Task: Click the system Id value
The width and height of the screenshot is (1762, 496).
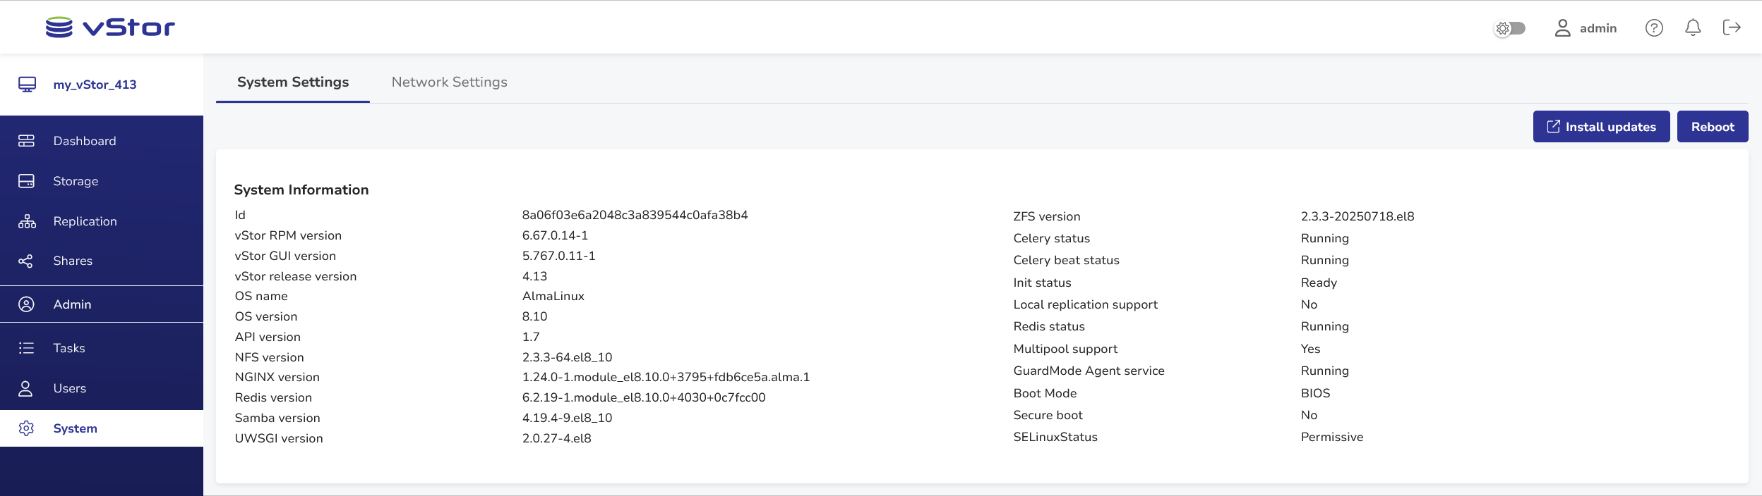Action: 635,215
